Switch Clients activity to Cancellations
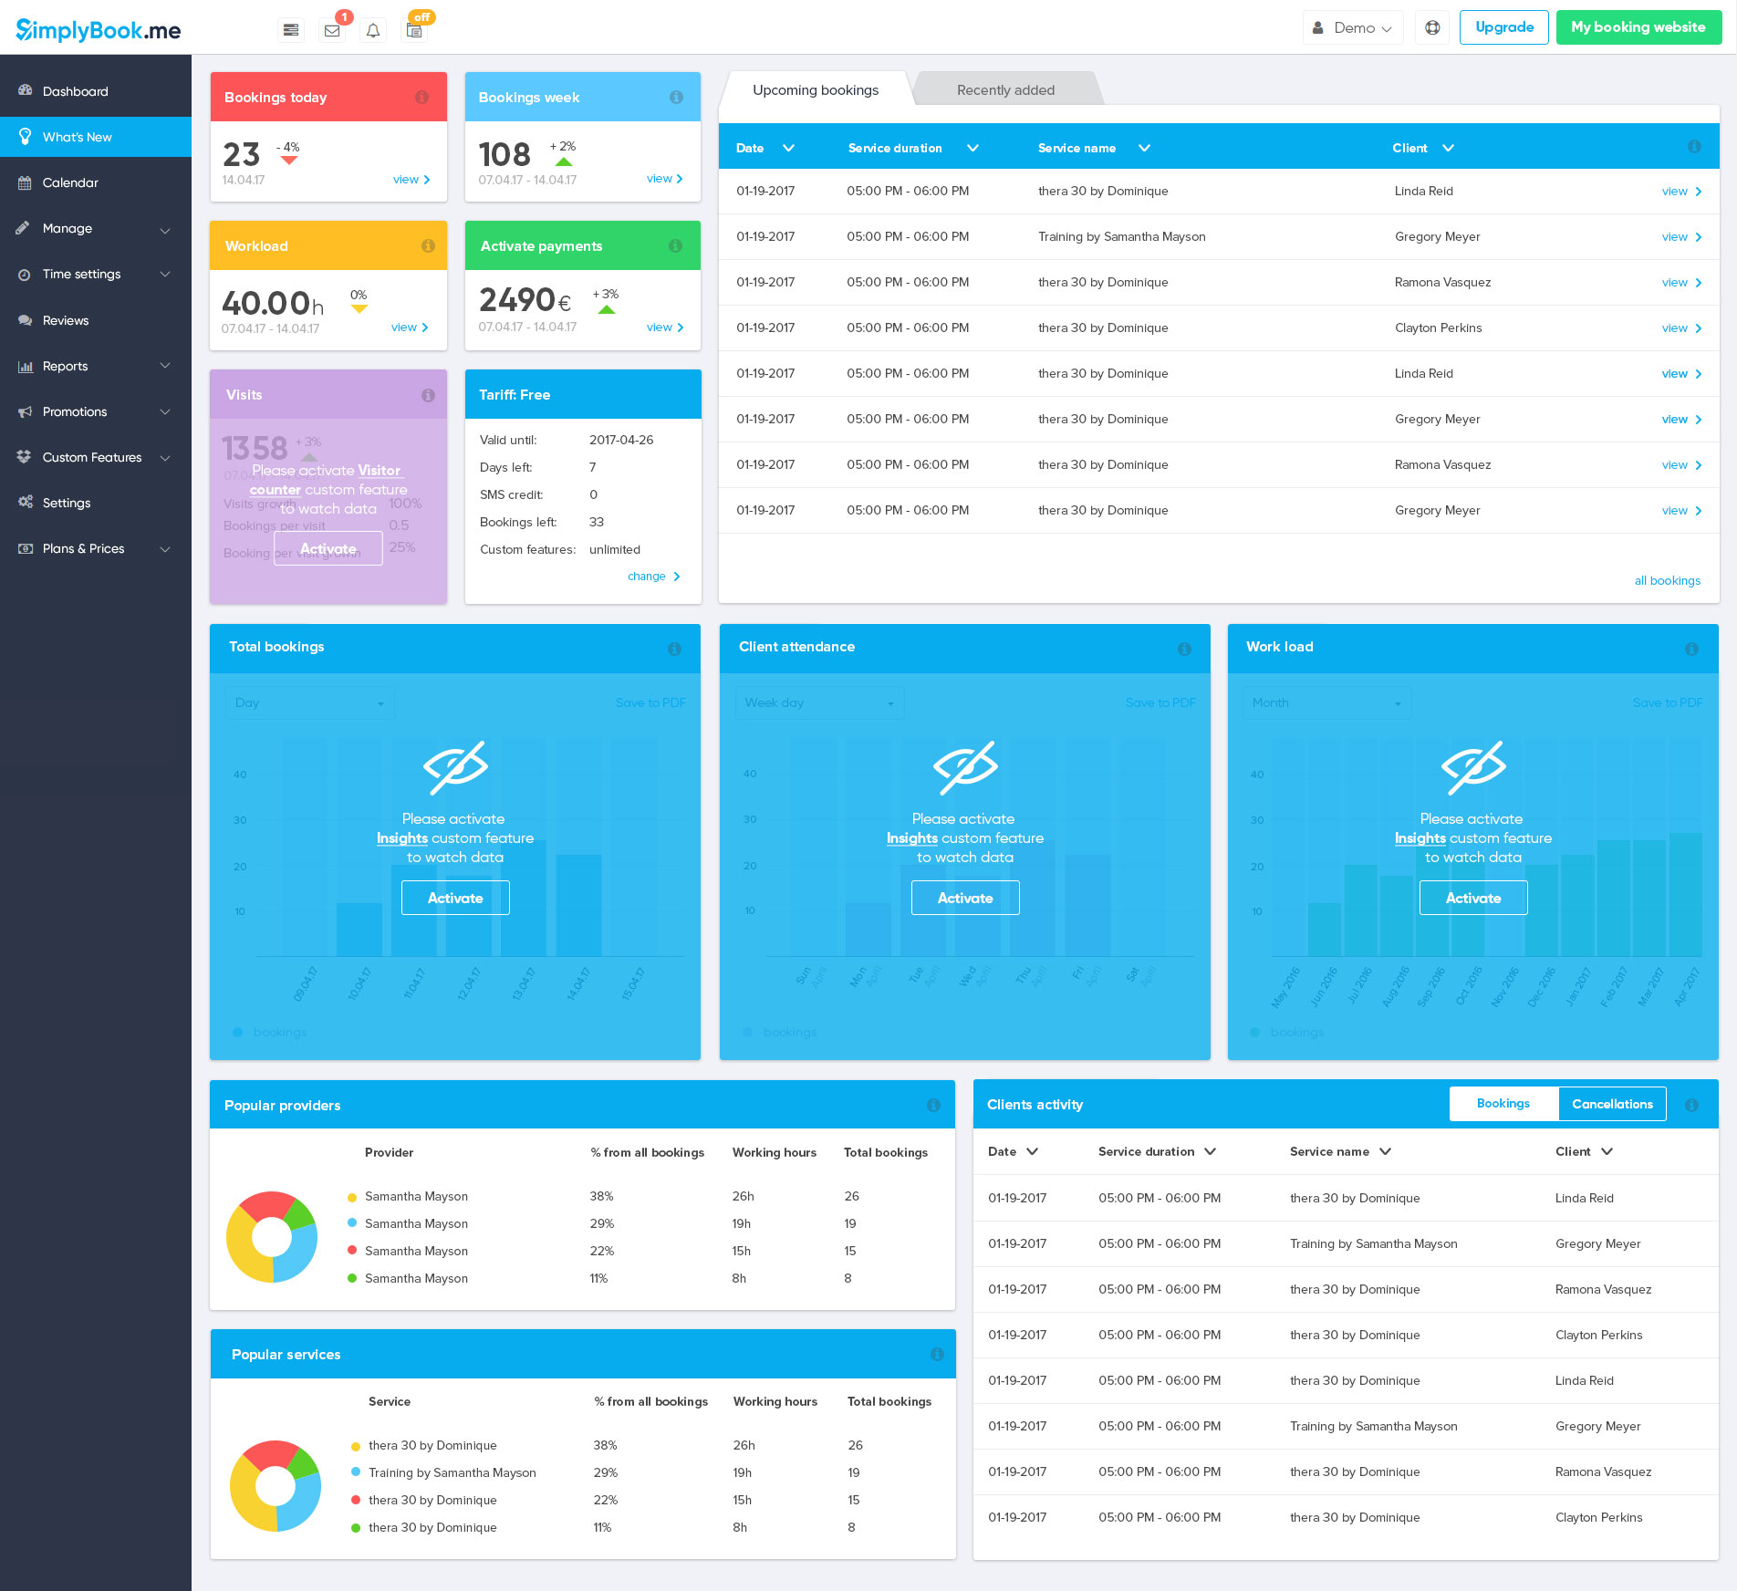Screen dimensions: 1737x1591 [1612, 1104]
